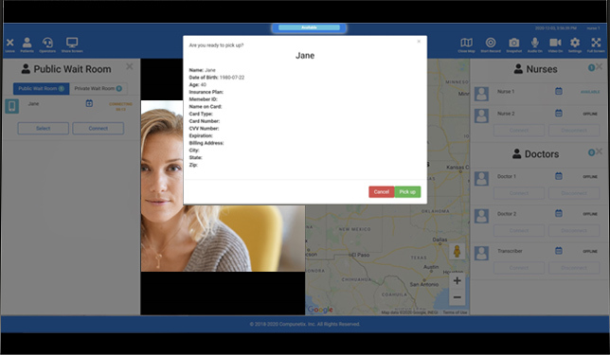This screenshot has width=610, height=355.
Task: Click Doctor 1 avatar icon
Action: point(481,179)
